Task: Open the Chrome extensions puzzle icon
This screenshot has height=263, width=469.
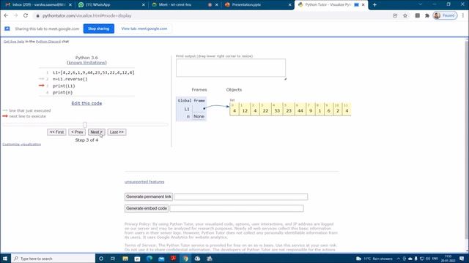Action: pyautogui.click(x=427, y=15)
